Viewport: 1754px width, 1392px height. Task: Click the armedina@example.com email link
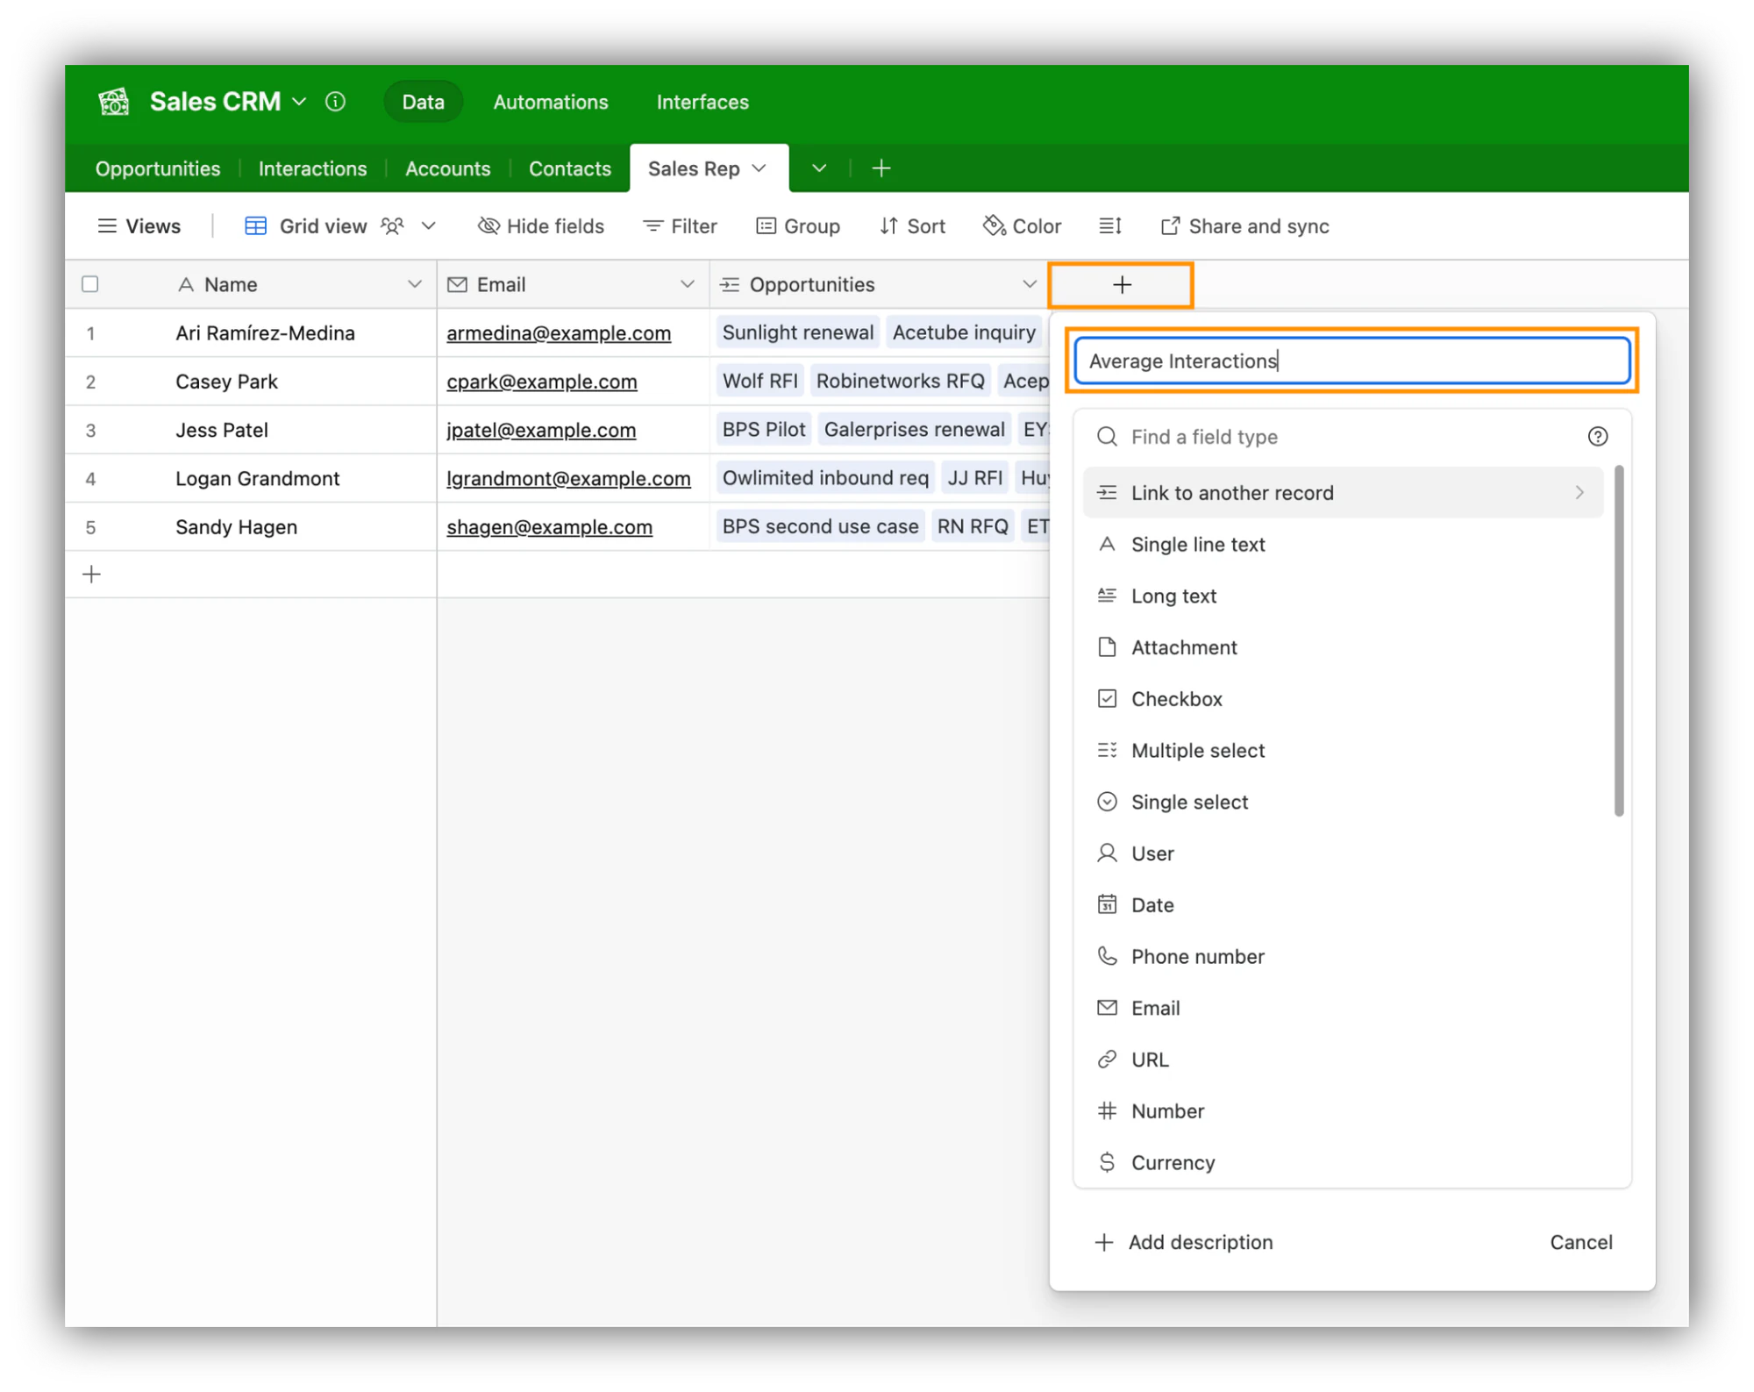point(559,333)
